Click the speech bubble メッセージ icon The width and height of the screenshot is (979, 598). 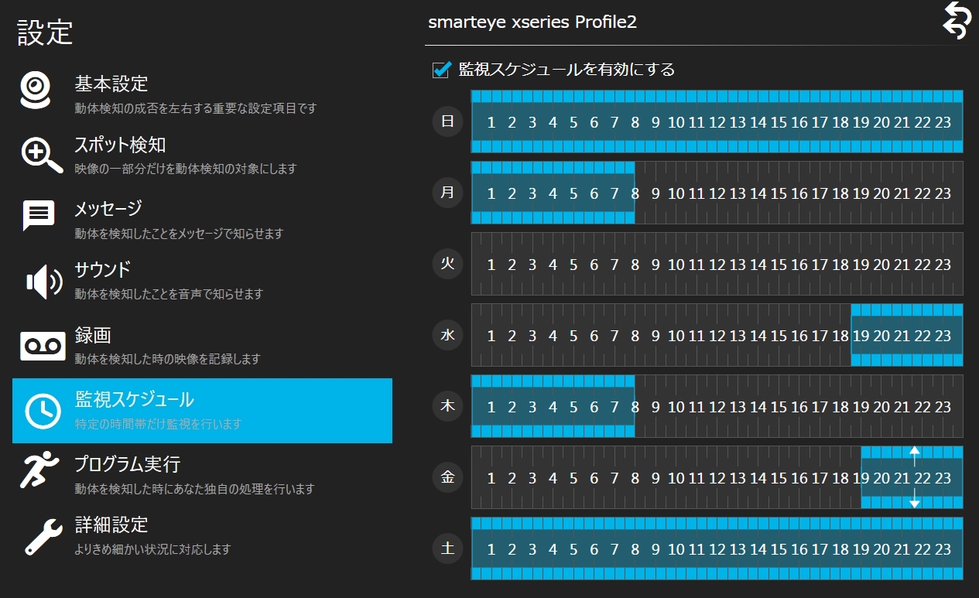coord(38,217)
